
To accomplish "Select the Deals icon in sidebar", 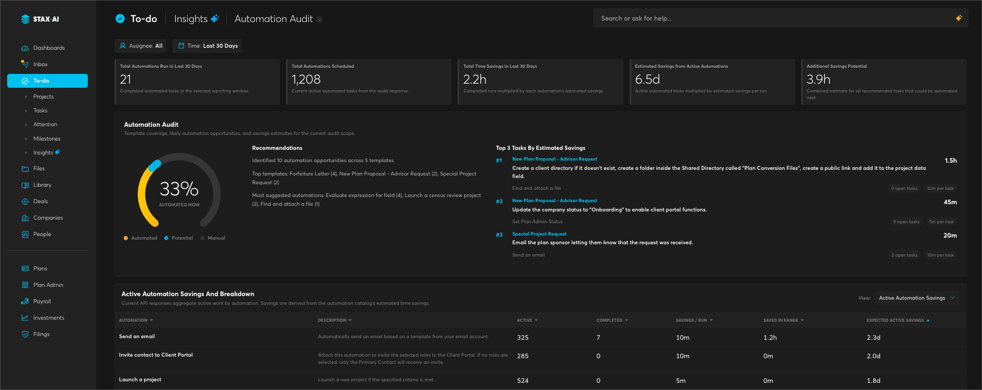I will tap(25, 201).
